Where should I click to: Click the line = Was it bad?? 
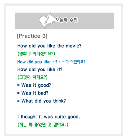point(33,93)
